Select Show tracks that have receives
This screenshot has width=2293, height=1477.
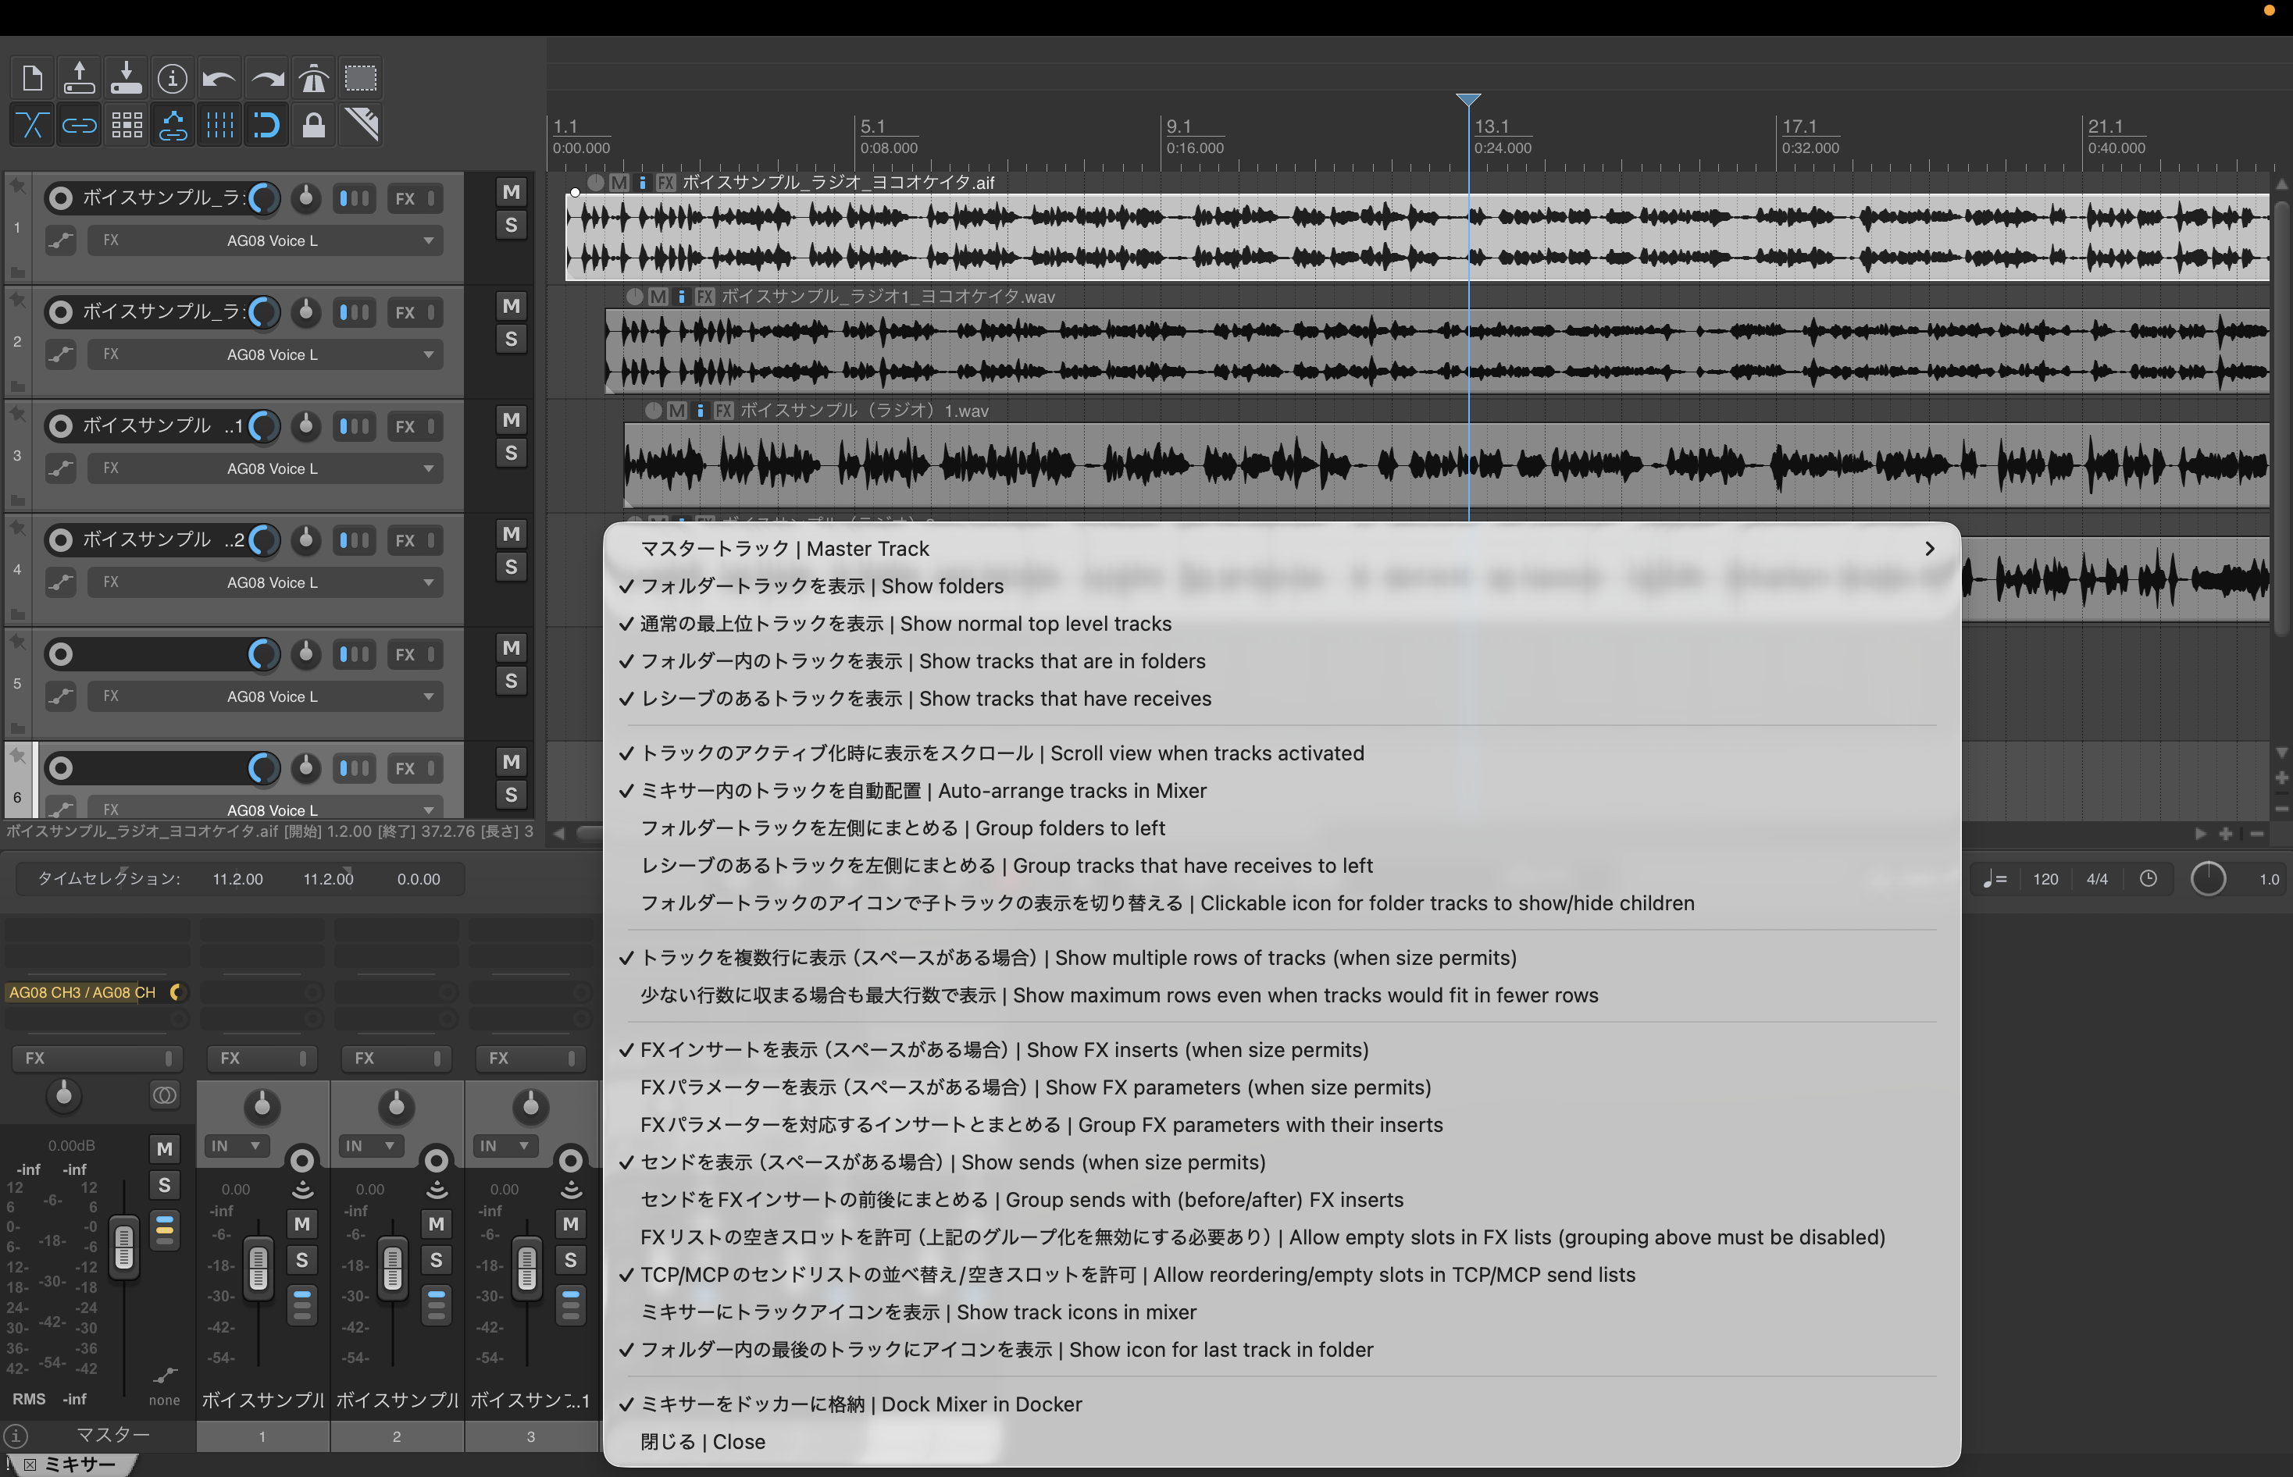1281,698
